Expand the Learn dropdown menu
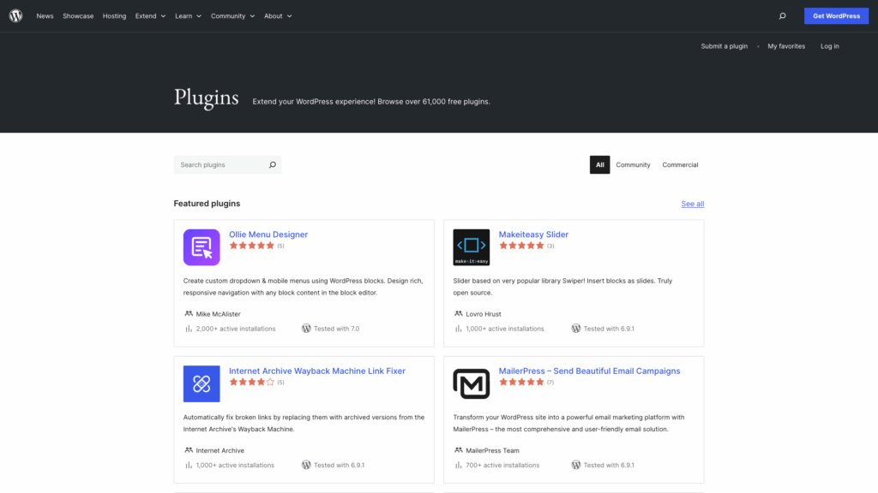Viewport: 878px width, 493px height. point(188,16)
